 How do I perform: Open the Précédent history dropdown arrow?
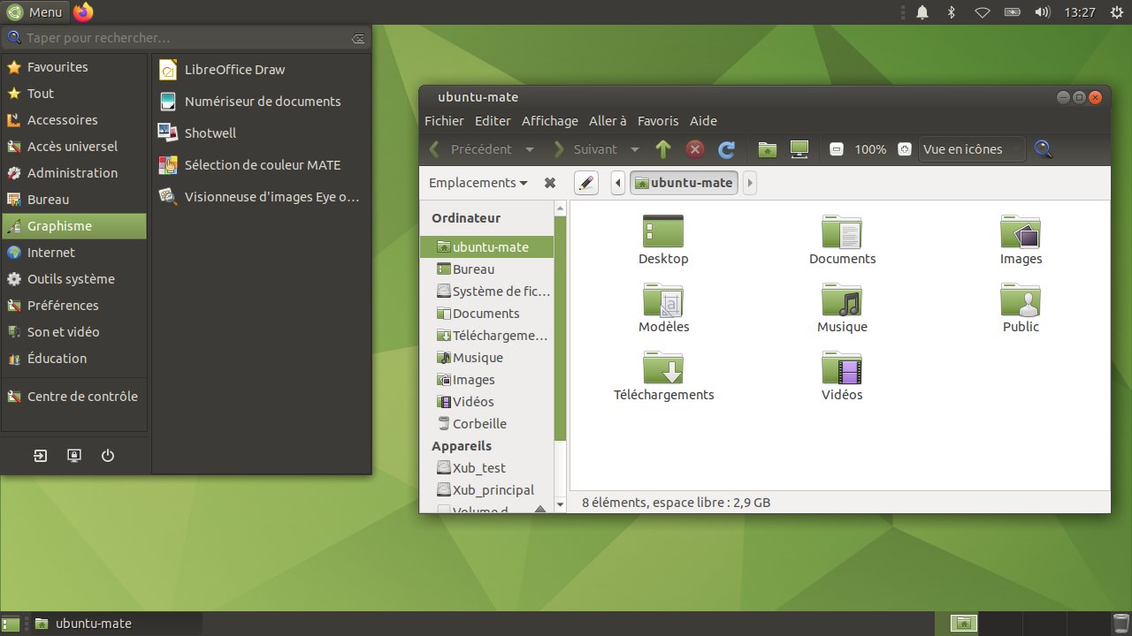[530, 149]
